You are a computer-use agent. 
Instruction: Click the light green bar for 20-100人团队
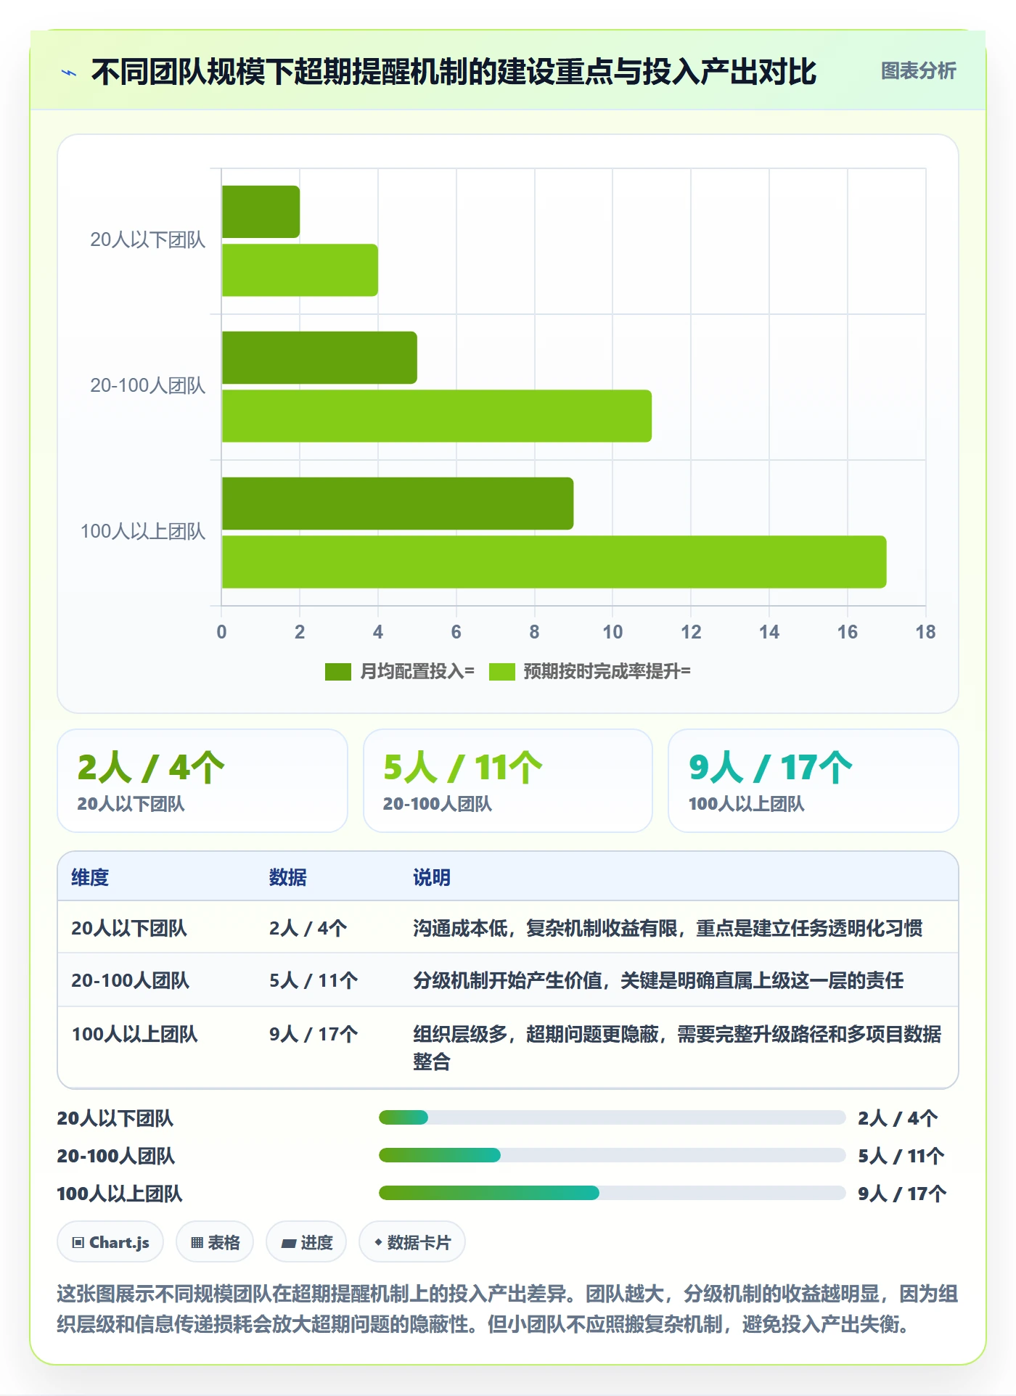437,416
